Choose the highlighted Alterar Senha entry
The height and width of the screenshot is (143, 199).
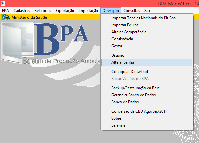(x=123, y=63)
